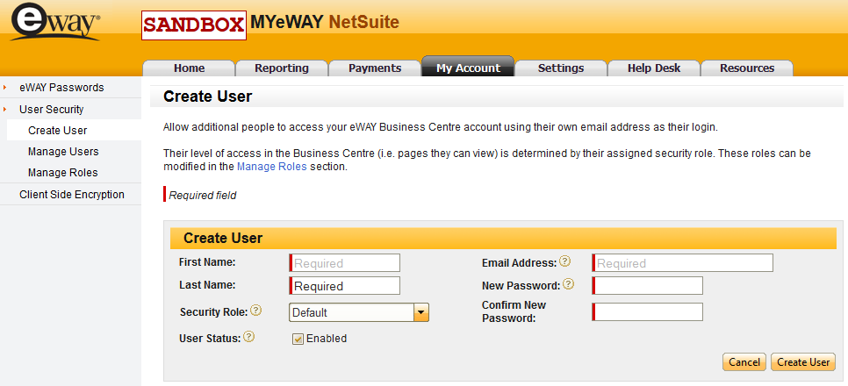Select Manage Users in the sidebar
This screenshot has height=386, width=848.
(63, 152)
